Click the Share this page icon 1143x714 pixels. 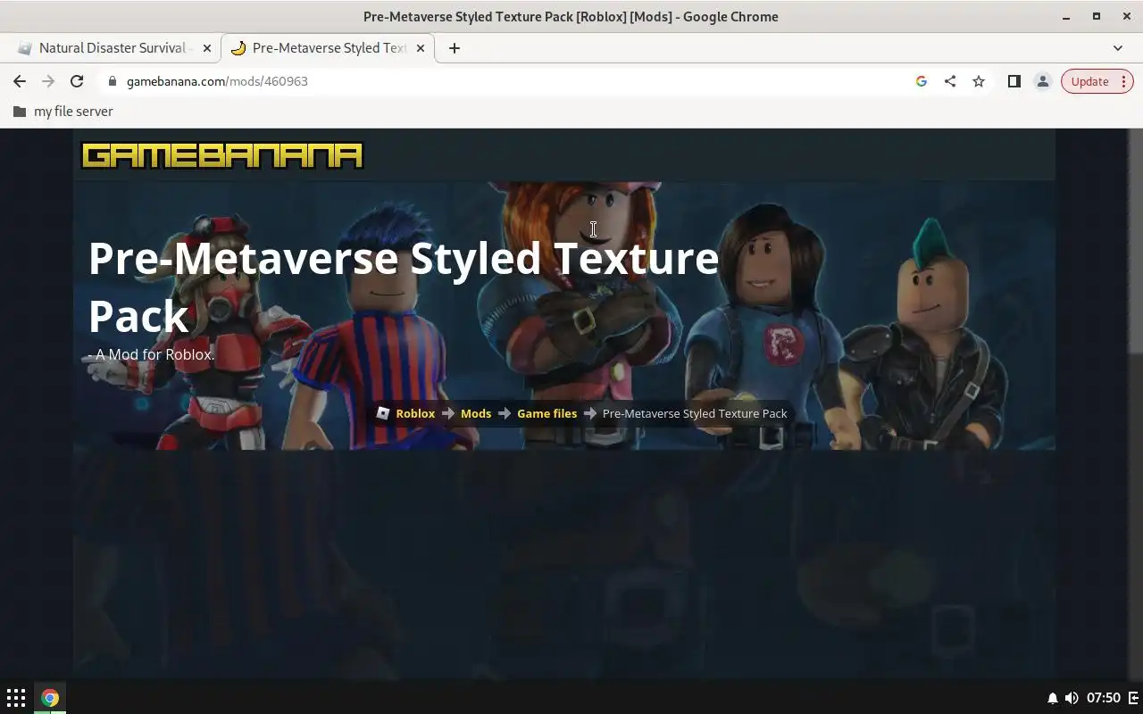[950, 81]
